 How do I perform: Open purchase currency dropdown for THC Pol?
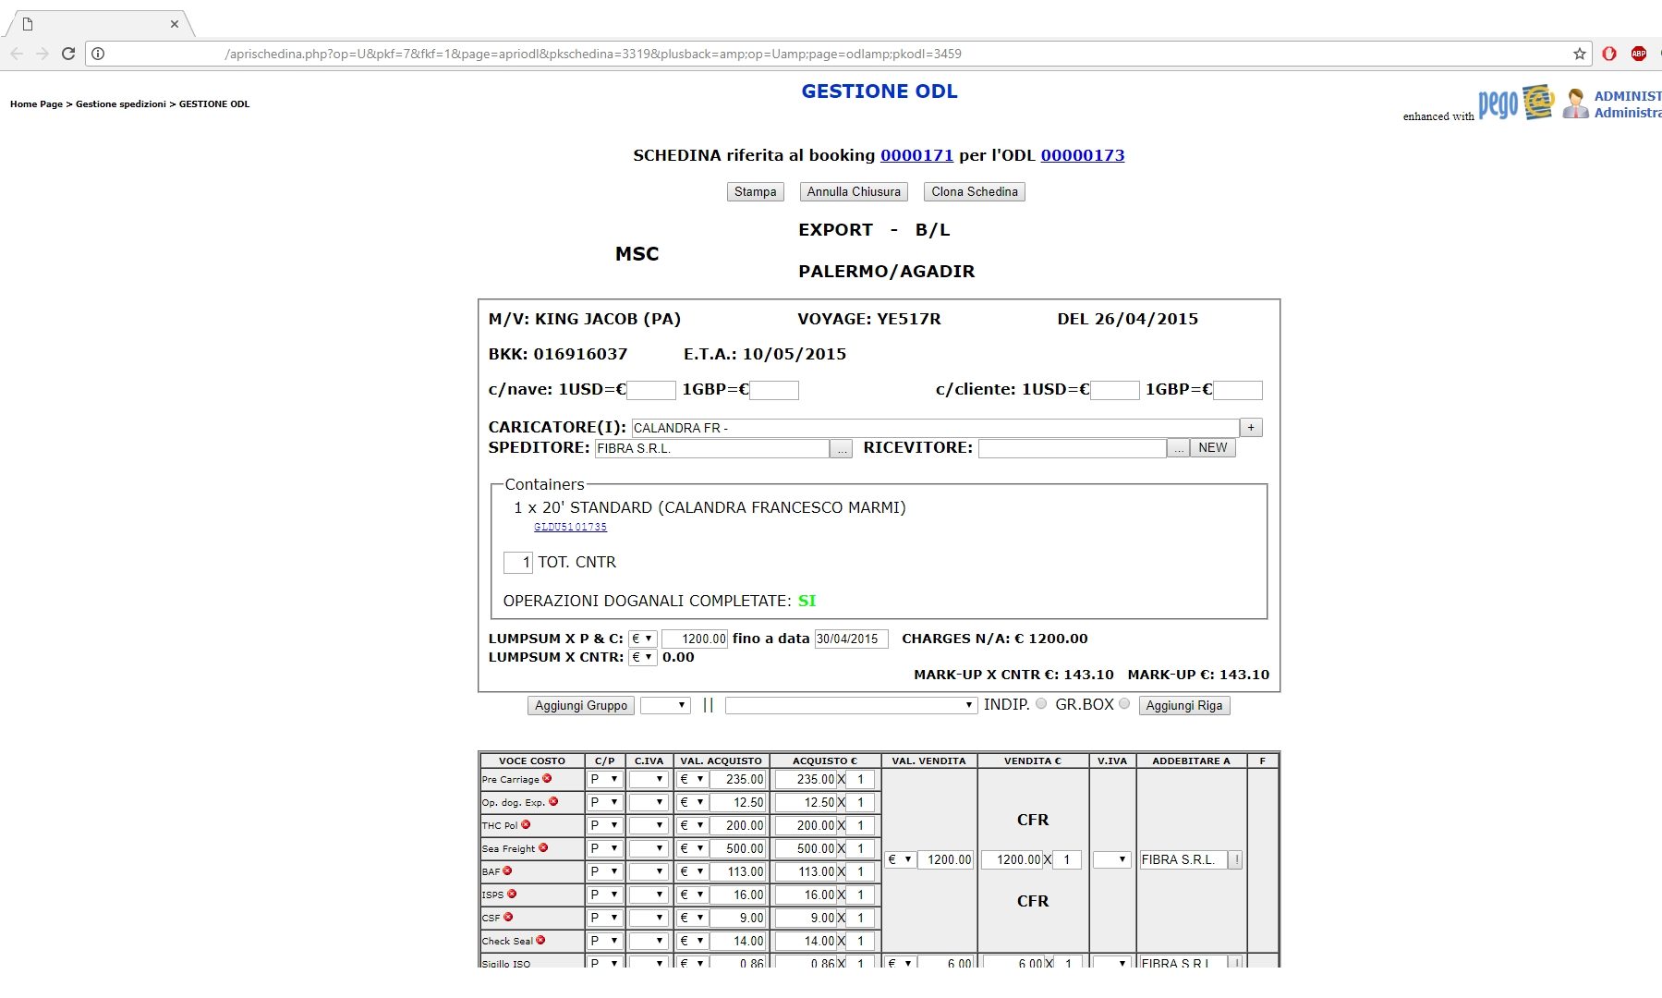[692, 825]
